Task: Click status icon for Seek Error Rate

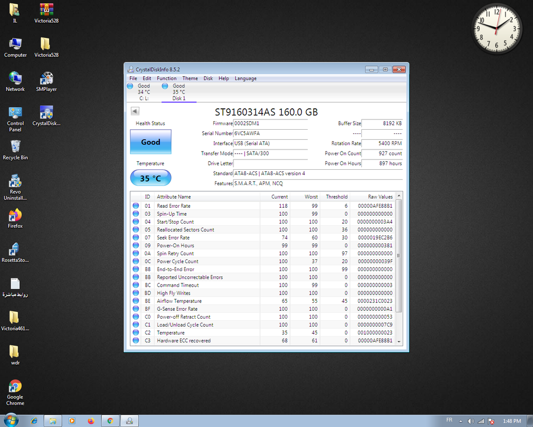Action: point(135,238)
